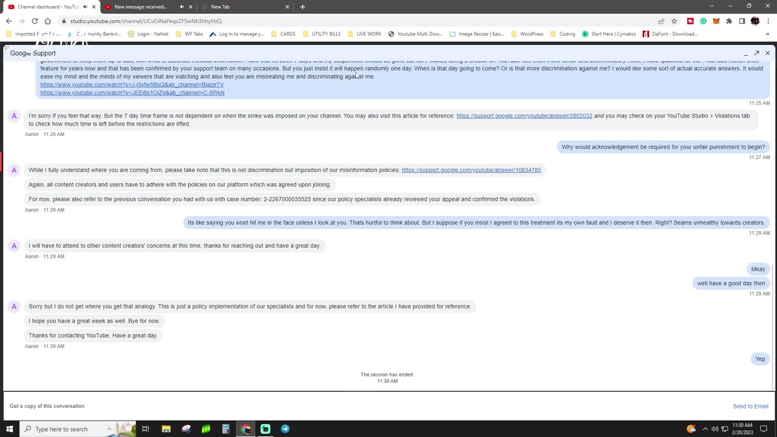Open the WP Tabs bookmark folder
Screen dimensions: 777x437
[x=189, y=34]
